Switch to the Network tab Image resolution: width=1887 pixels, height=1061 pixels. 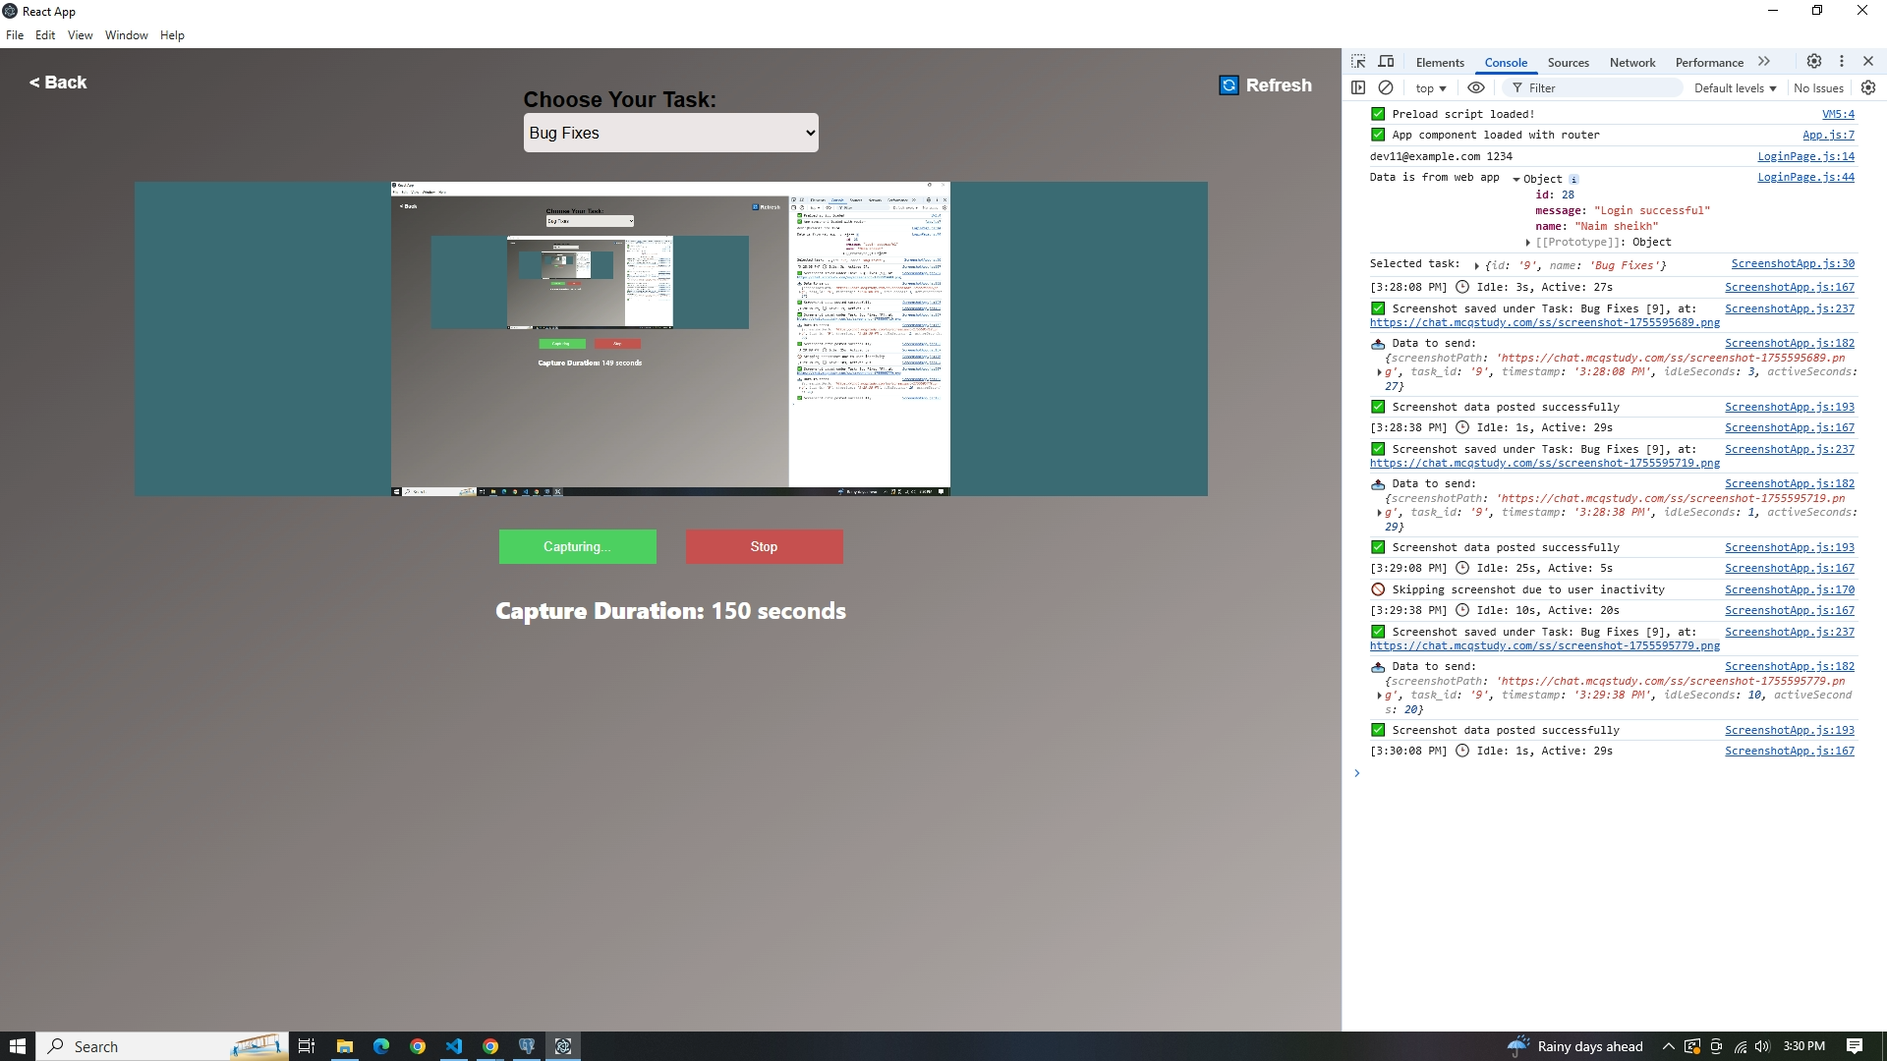[1631, 62]
